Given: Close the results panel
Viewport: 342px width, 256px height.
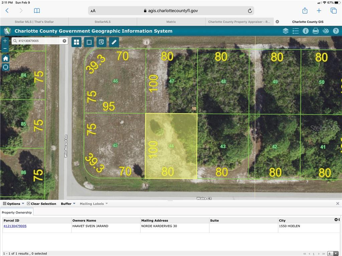Looking at the screenshot, I should tap(338, 203).
